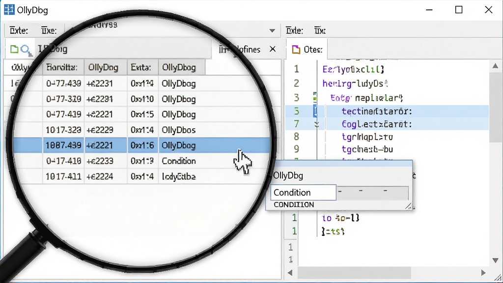Image resolution: width=503 pixels, height=283 pixels.
Task: Select the highlighted row 1087.439
Action: coord(141,145)
